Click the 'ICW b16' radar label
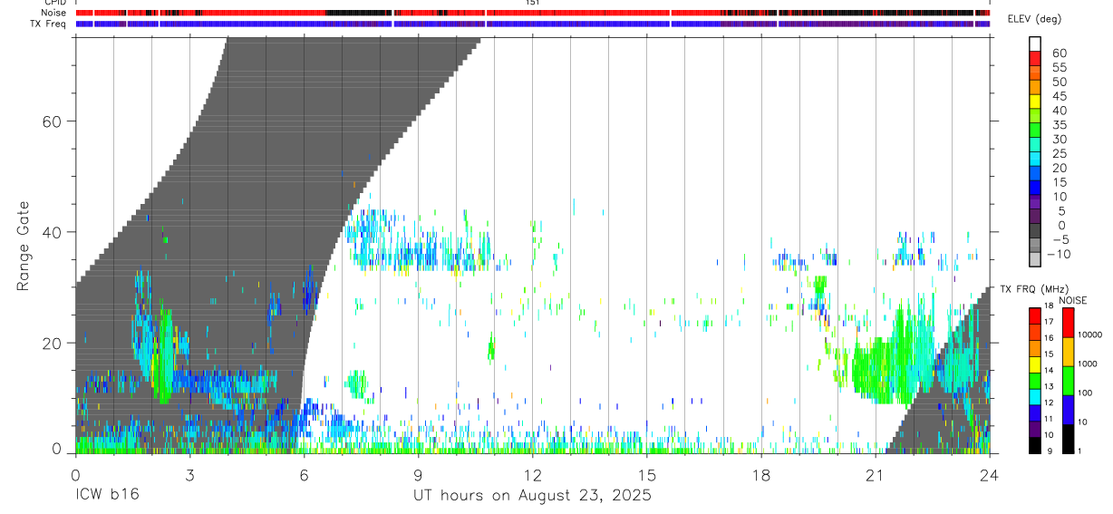1113x514 pixels. coord(107,496)
